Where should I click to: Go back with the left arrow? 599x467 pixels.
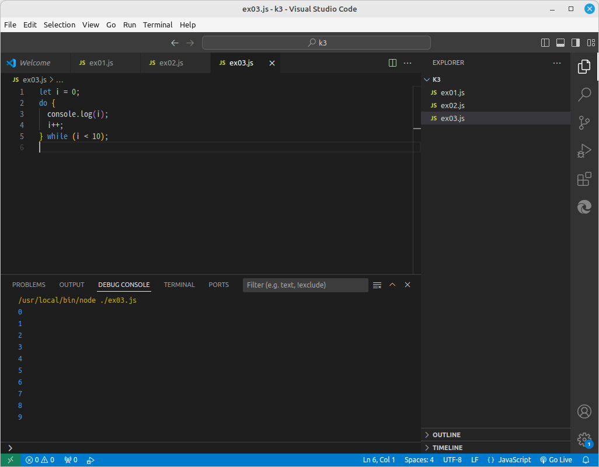[x=175, y=43]
